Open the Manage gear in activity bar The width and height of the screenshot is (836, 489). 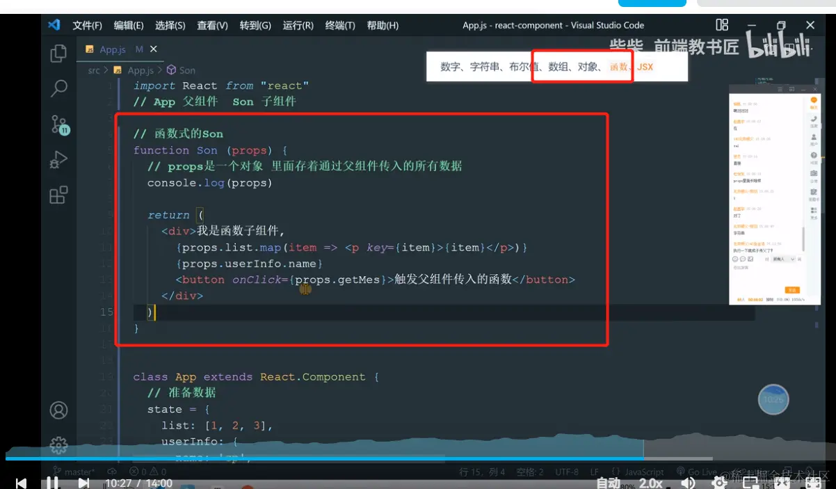point(59,445)
